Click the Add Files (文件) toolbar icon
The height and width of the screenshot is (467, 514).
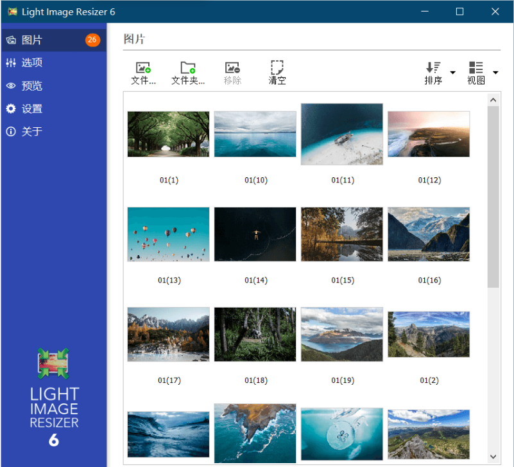[x=143, y=67]
